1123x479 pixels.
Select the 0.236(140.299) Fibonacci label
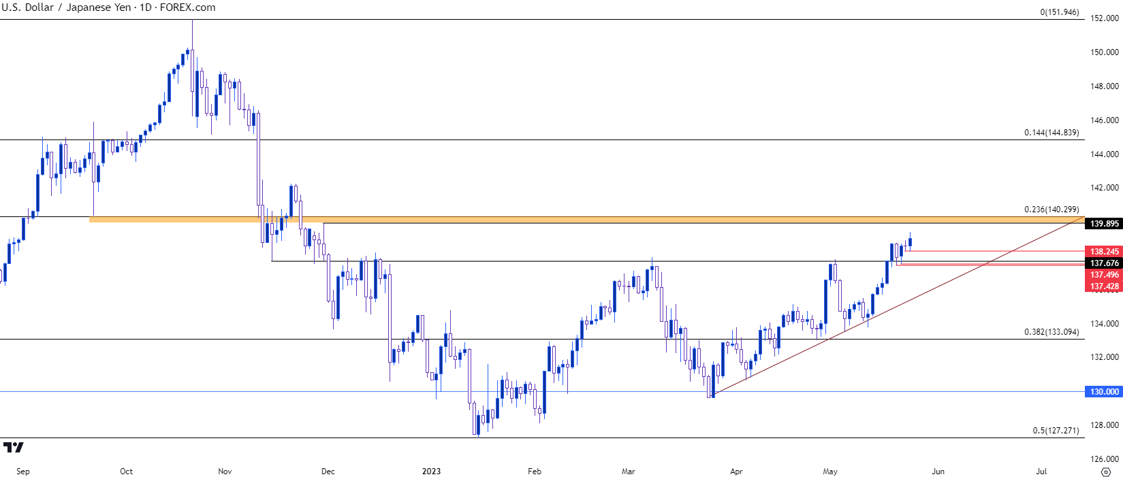[1051, 210]
